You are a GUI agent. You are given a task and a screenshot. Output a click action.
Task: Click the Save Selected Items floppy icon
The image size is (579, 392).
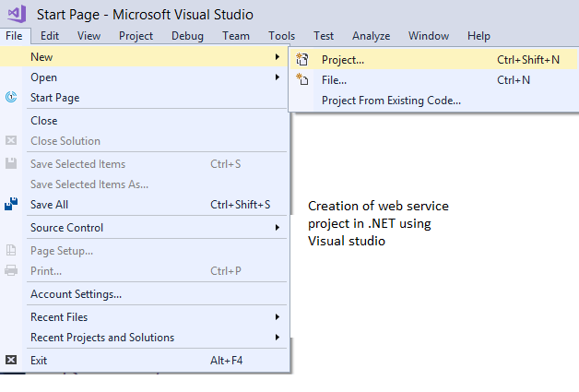(x=11, y=163)
